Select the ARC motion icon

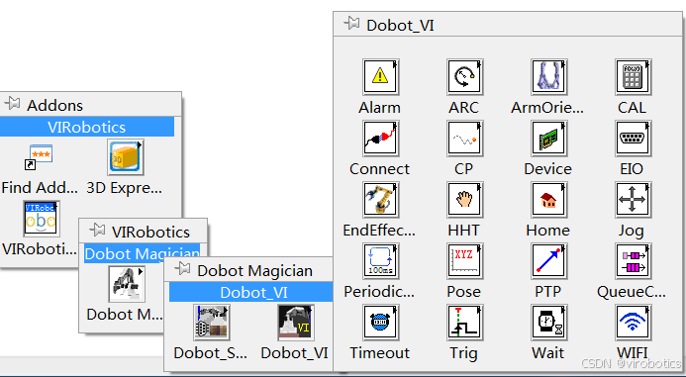pos(464,77)
